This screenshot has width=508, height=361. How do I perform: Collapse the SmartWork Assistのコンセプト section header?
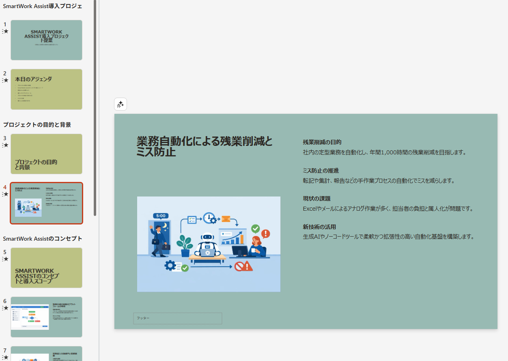(x=43, y=239)
